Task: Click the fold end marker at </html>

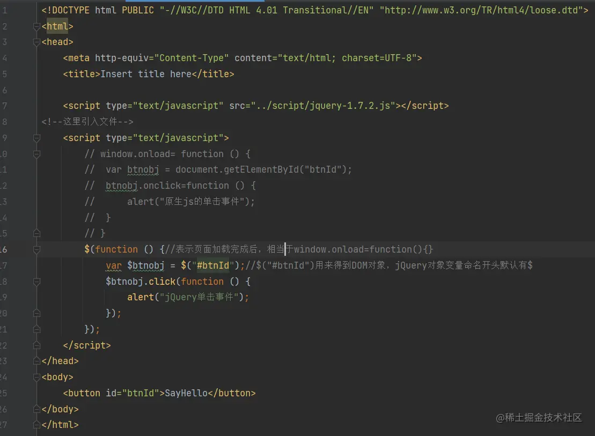Action: click(37, 425)
